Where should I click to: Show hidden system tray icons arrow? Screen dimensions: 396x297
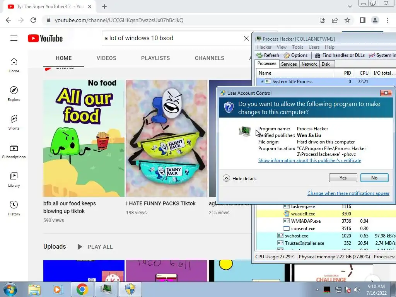pyautogui.click(x=317, y=290)
